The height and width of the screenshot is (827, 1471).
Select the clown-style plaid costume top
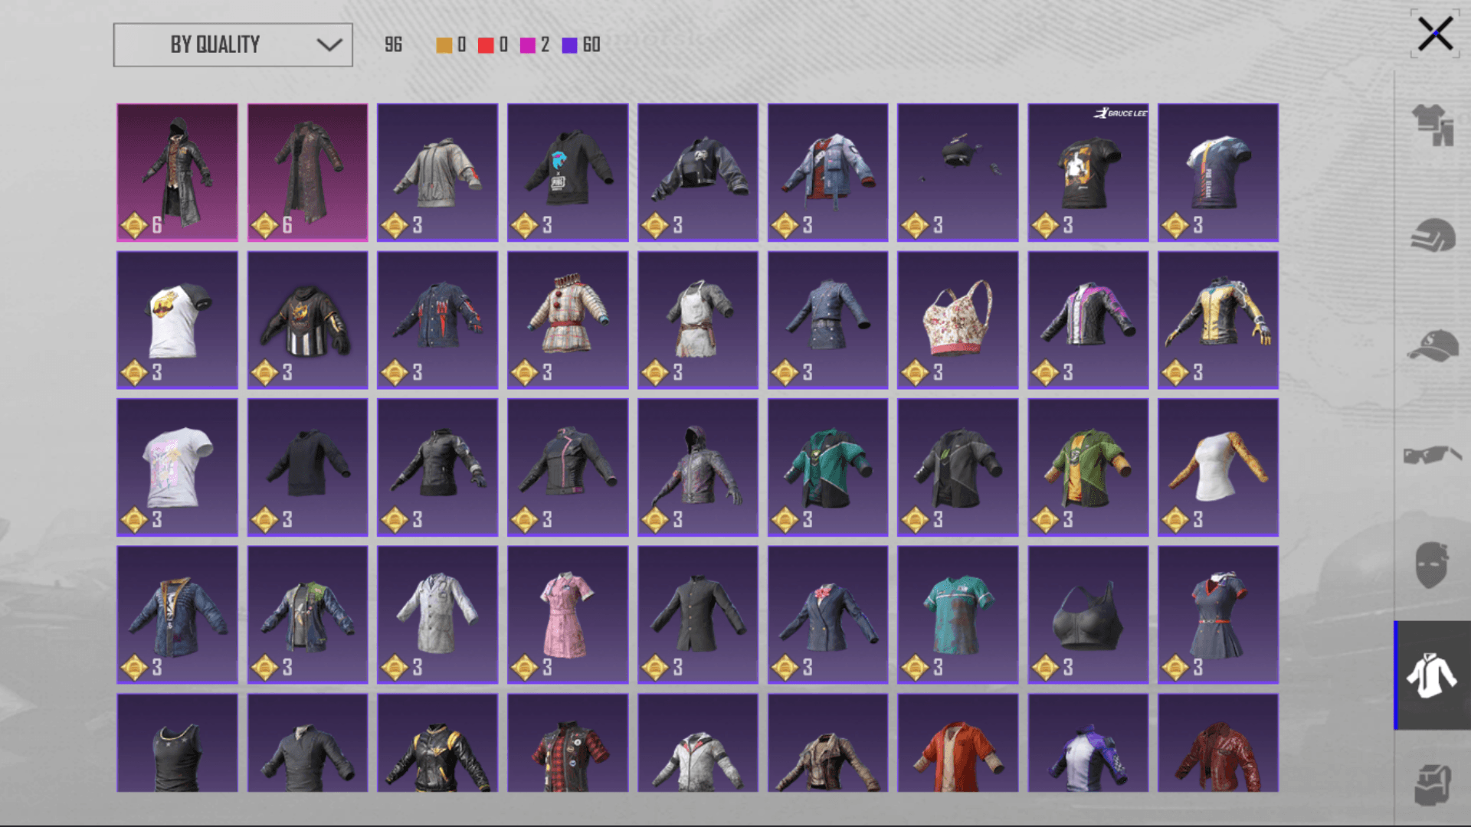pyautogui.click(x=568, y=320)
